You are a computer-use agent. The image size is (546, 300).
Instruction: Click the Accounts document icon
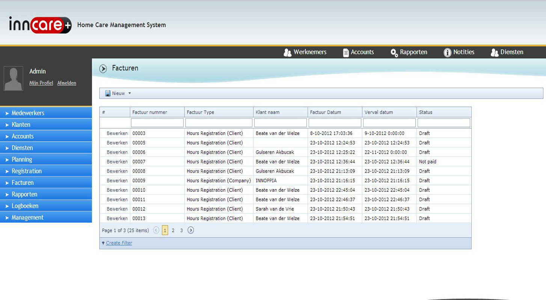click(346, 52)
